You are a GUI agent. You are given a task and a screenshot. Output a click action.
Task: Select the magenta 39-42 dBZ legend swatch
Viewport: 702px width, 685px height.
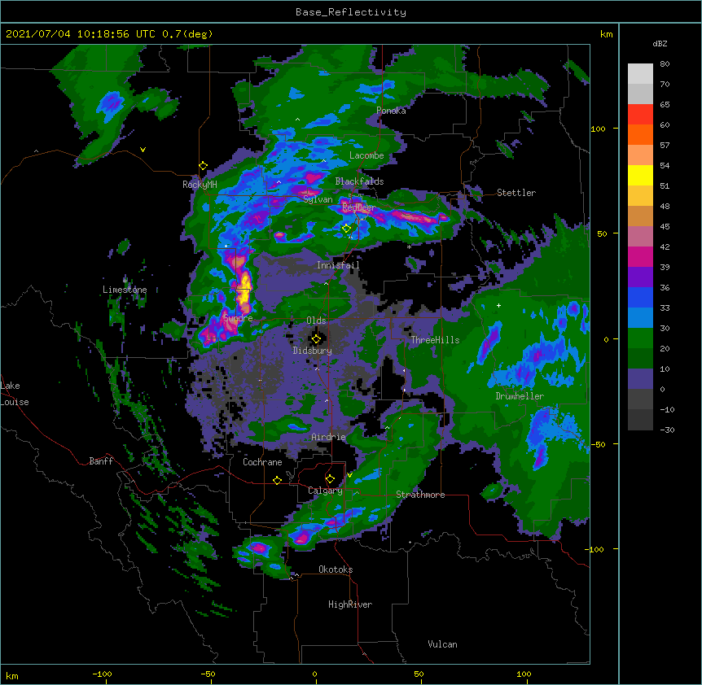[x=640, y=256]
